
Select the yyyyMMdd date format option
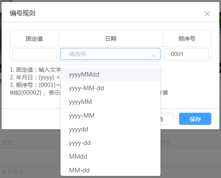tap(110, 75)
